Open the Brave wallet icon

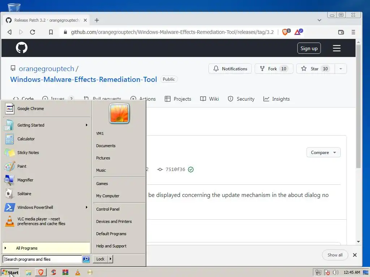[x=341, y=32]
